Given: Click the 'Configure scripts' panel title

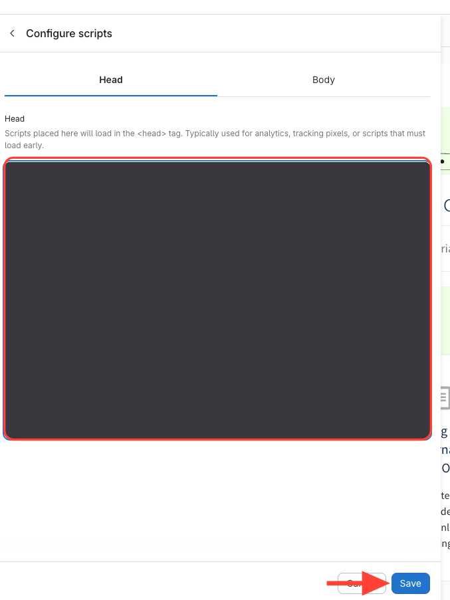Looking at the screenshot, I should click(x=69, y=33).
